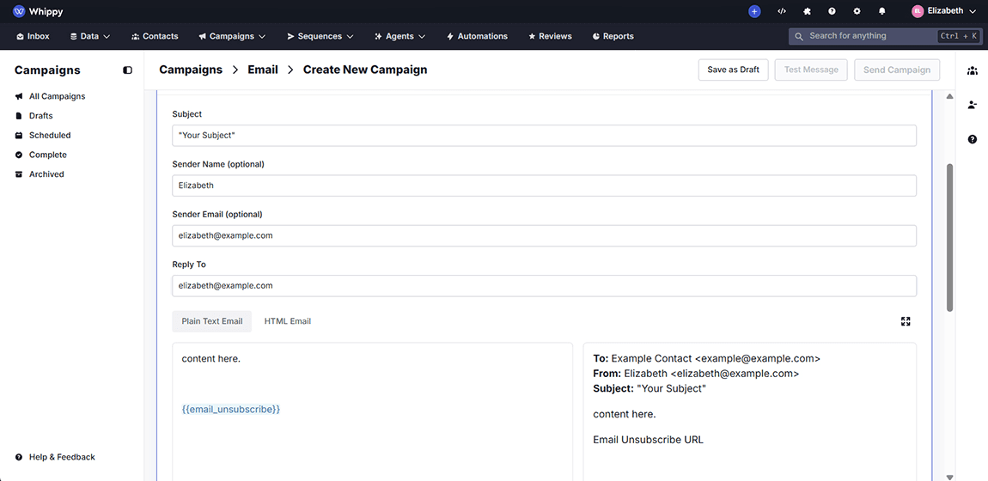The height and width of the screenshot is (481, 988).
Task: Click the Campaigns breadcrumb link
Action: 191,70
